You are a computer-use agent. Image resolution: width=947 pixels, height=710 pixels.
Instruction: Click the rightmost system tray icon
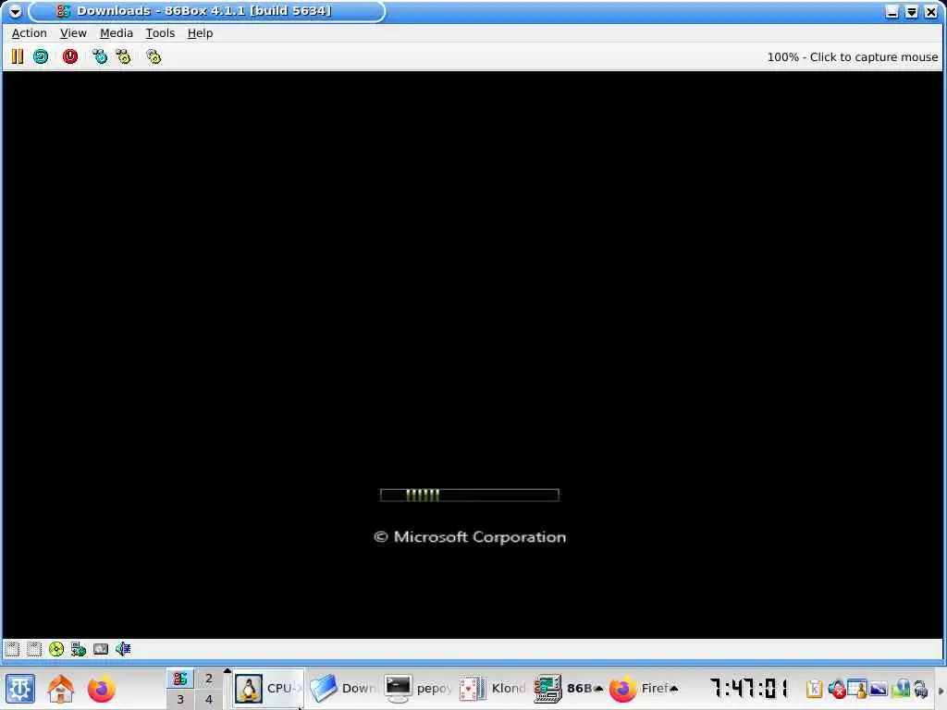pyautogui.click(x=921, y=689)
